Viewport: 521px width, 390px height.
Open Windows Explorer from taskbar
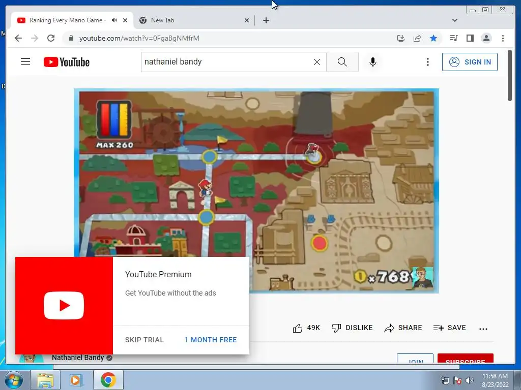(x=45, y=380)
